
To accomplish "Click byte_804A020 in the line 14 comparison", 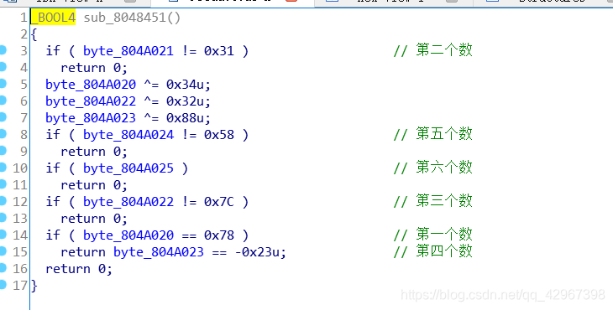I will (128, 235).
